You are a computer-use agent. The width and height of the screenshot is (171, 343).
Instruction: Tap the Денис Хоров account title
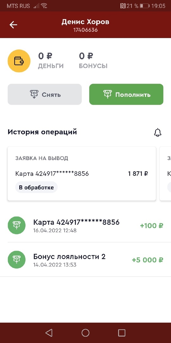85,22
